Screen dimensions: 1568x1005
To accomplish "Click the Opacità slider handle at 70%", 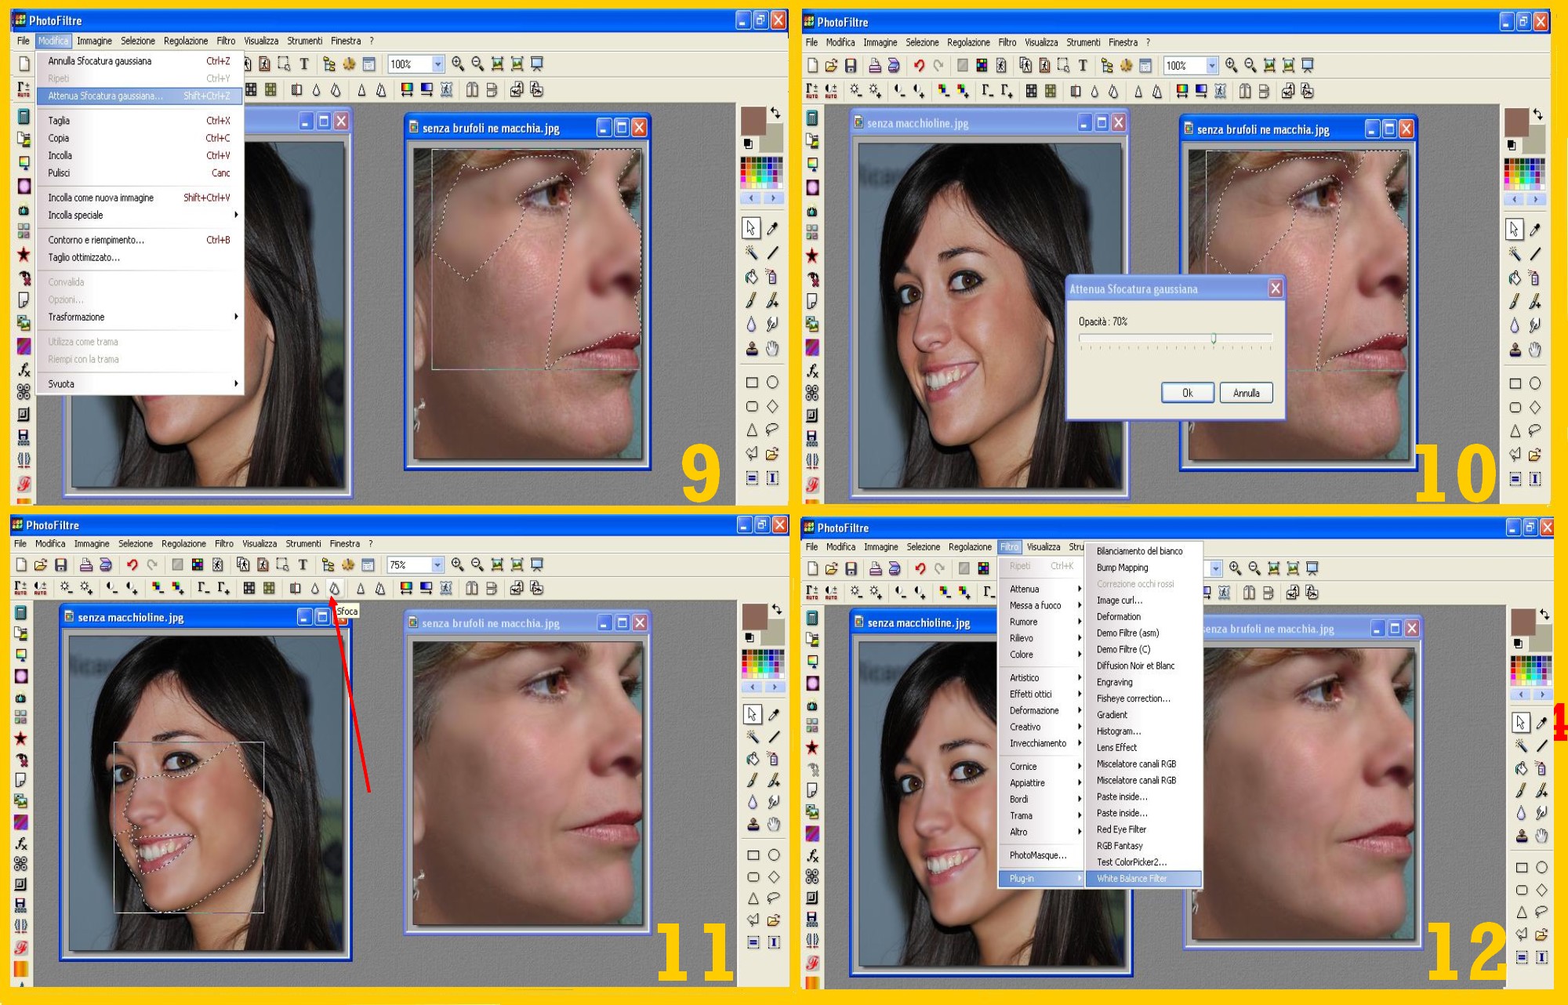I will tap(1214, 339).
